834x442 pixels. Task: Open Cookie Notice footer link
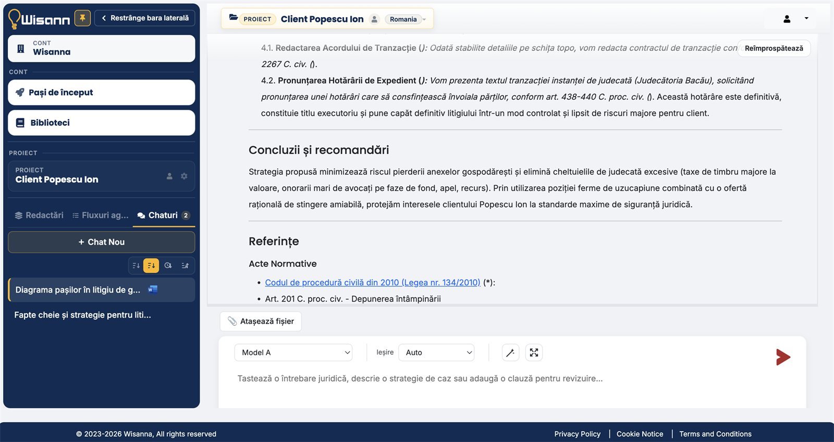coord(640,434)
